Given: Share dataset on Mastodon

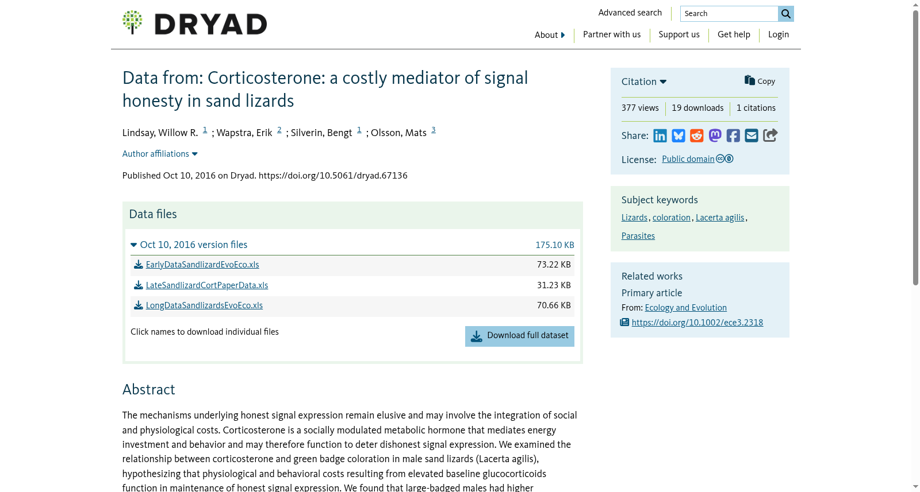Looking at the screenshot, I should 715,135.
